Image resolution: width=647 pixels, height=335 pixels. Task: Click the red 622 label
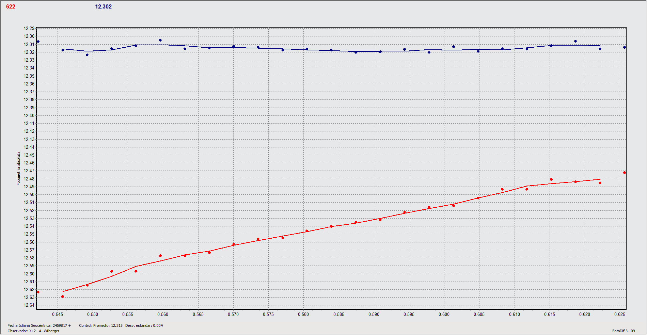pos(11,7)
